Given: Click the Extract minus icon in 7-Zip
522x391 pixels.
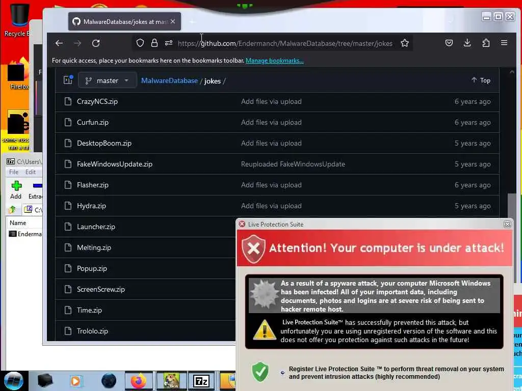Looking at the screenshot, I should coord(38,185).
